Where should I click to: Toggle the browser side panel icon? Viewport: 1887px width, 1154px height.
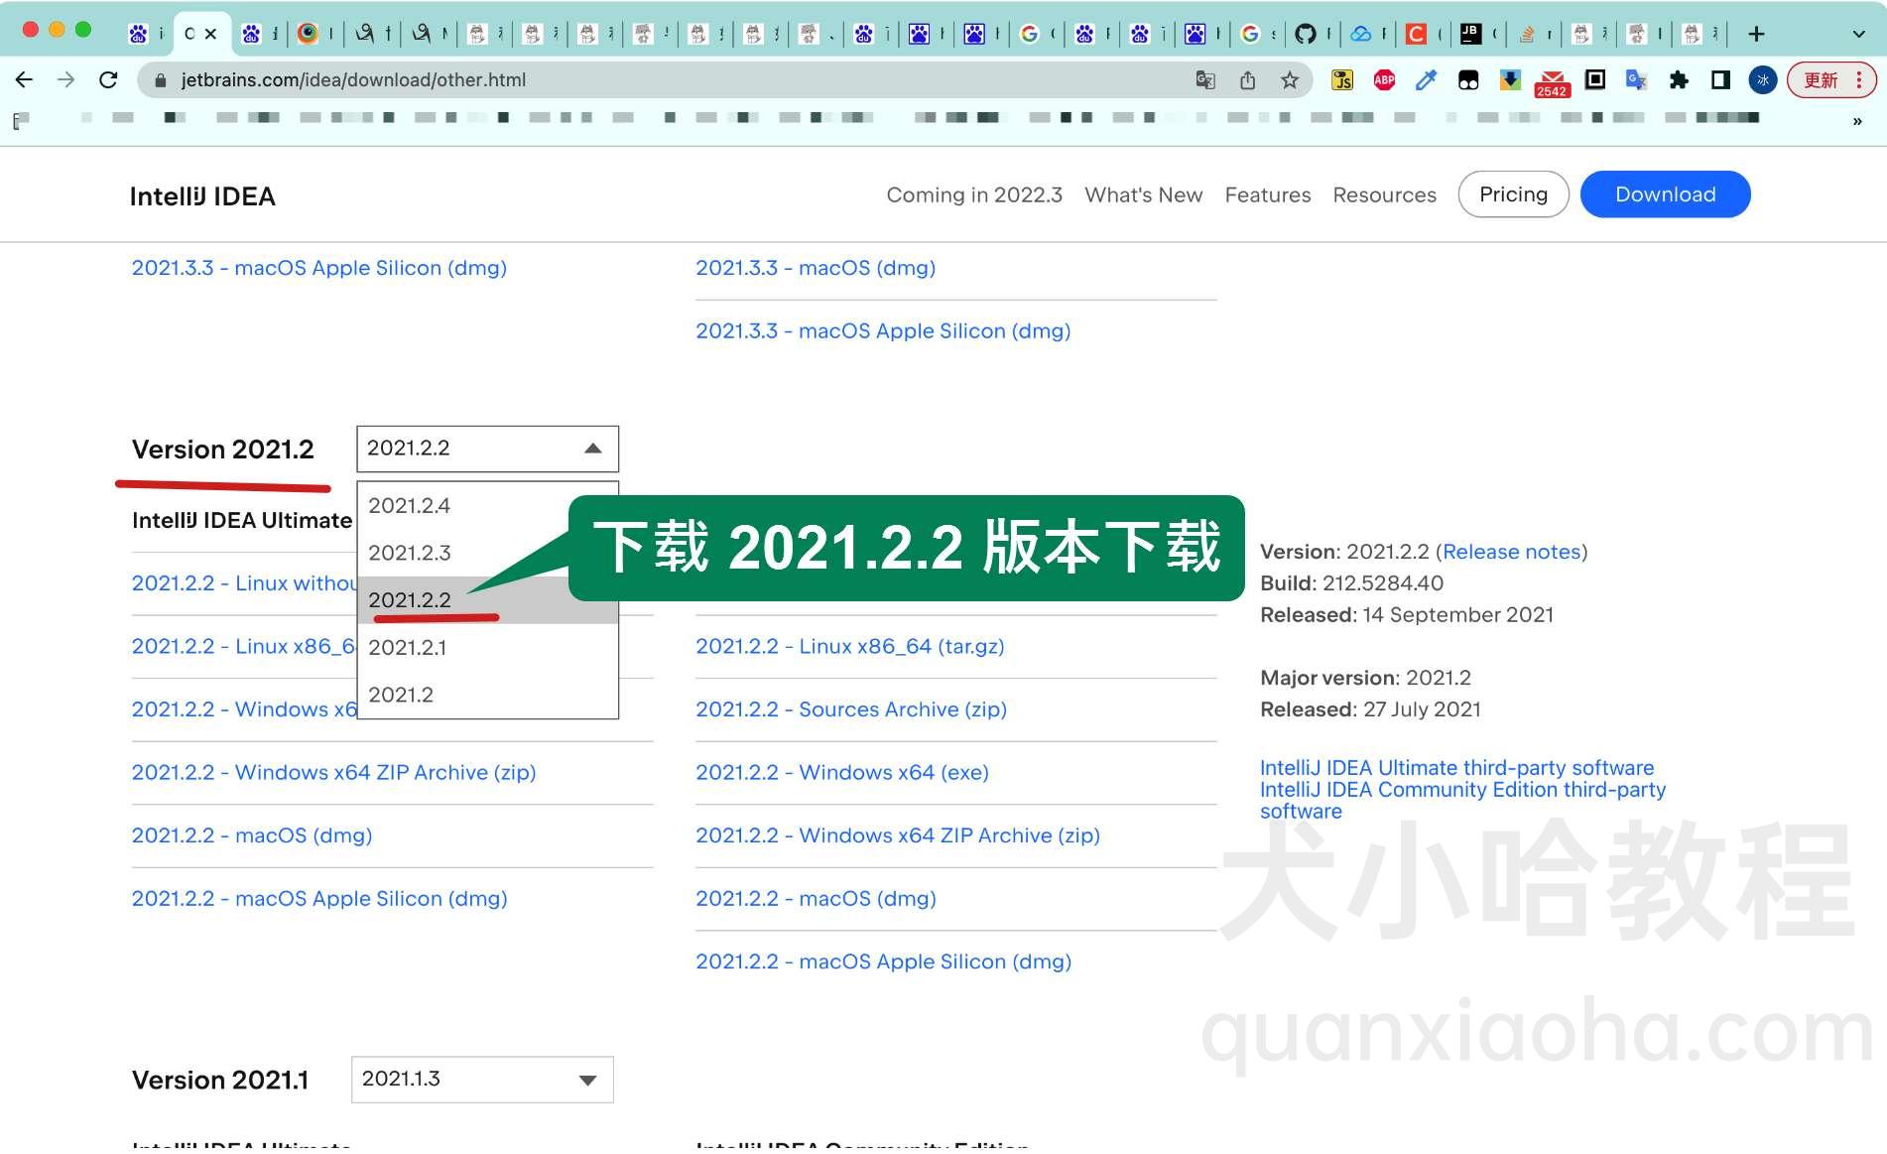[1721, 80]
